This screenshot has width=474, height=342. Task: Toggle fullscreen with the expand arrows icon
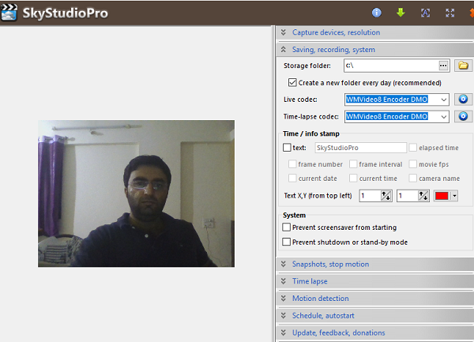(x=450, y=13)
